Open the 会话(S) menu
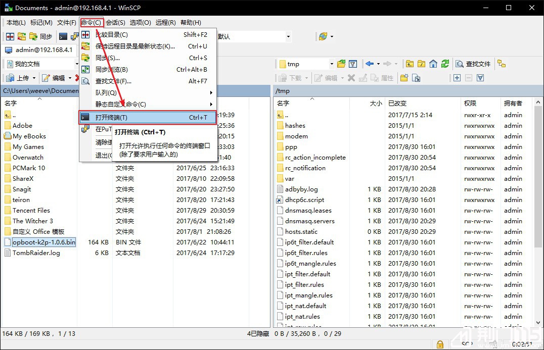The height and width of the screenshot is (350, 544). pyautogui.click(x=116, y=23)
